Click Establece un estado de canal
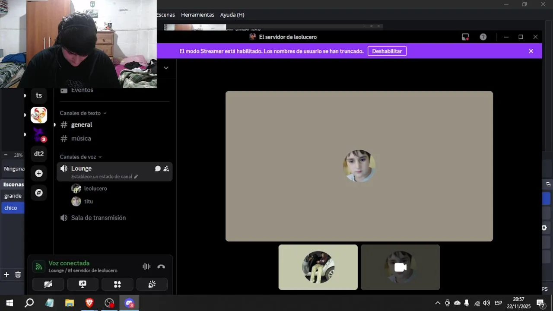 click(x=102, y=177)
